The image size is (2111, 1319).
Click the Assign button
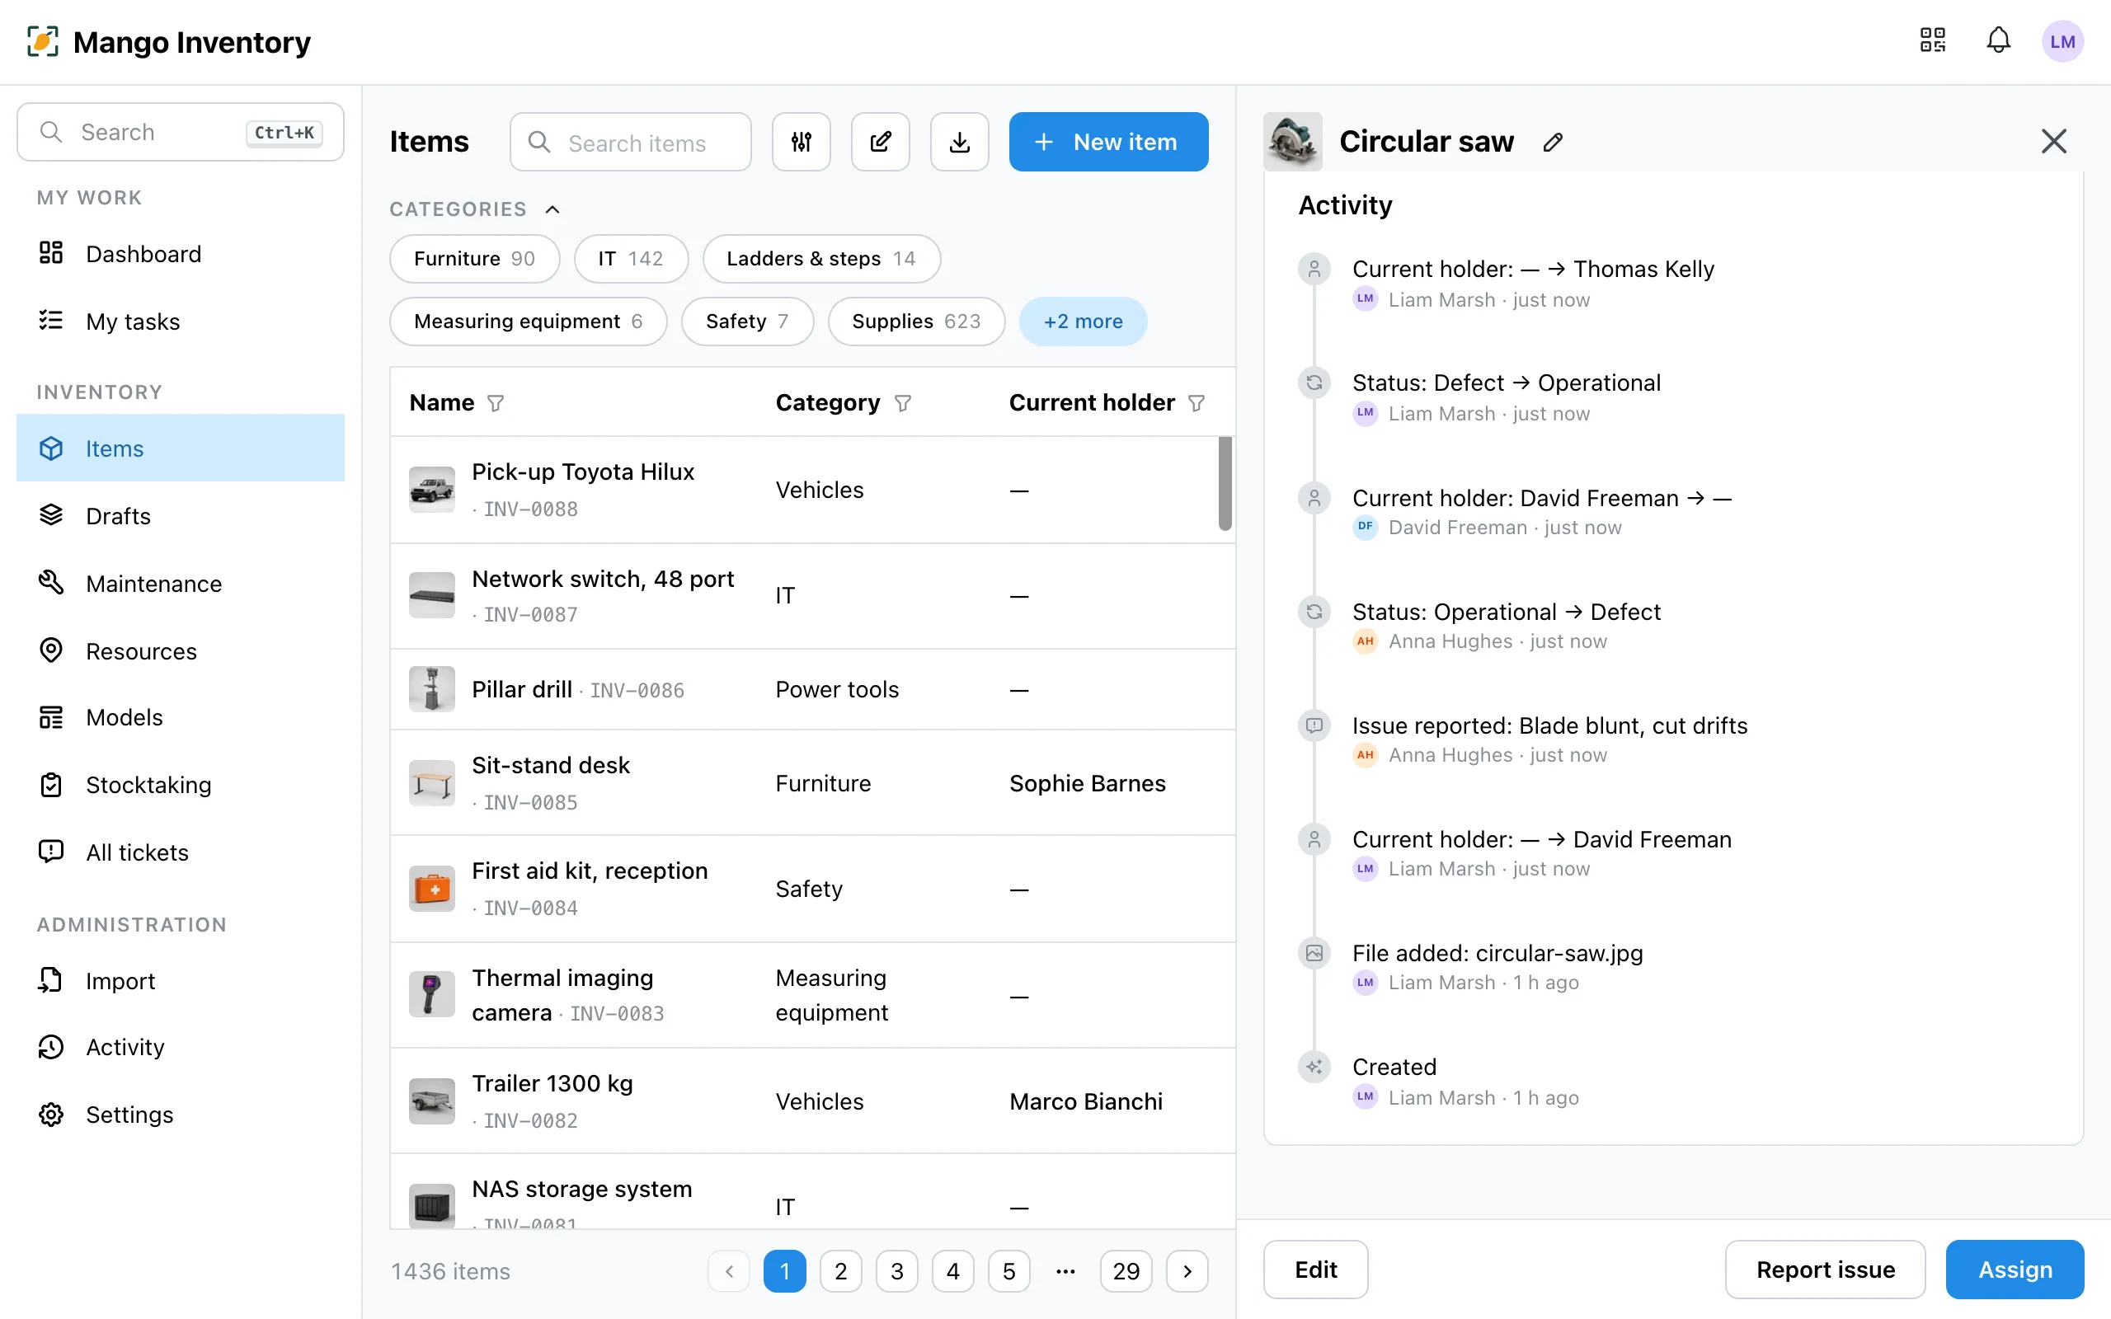pyautogui.click(x=2015, y=1270)
